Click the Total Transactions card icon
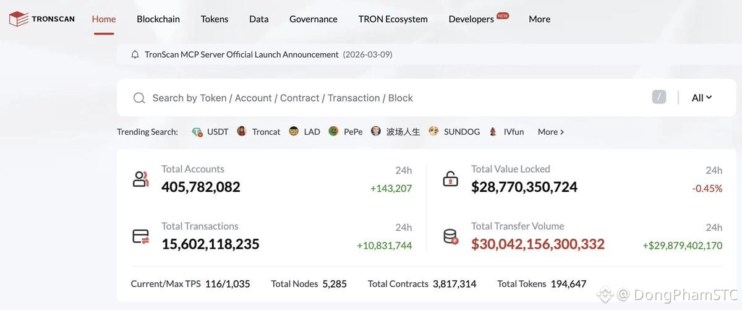This screenshot has width=742, height=310. pyautogui.click(x=141, y=236)
